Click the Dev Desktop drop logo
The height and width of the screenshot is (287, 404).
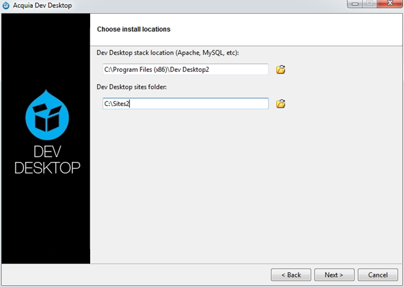47,115
